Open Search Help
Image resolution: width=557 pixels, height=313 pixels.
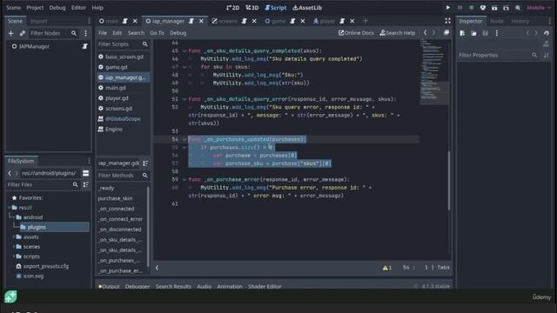398,33
